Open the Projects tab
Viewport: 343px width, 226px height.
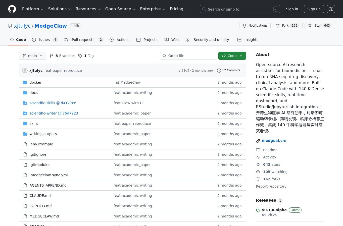point(147,40)
